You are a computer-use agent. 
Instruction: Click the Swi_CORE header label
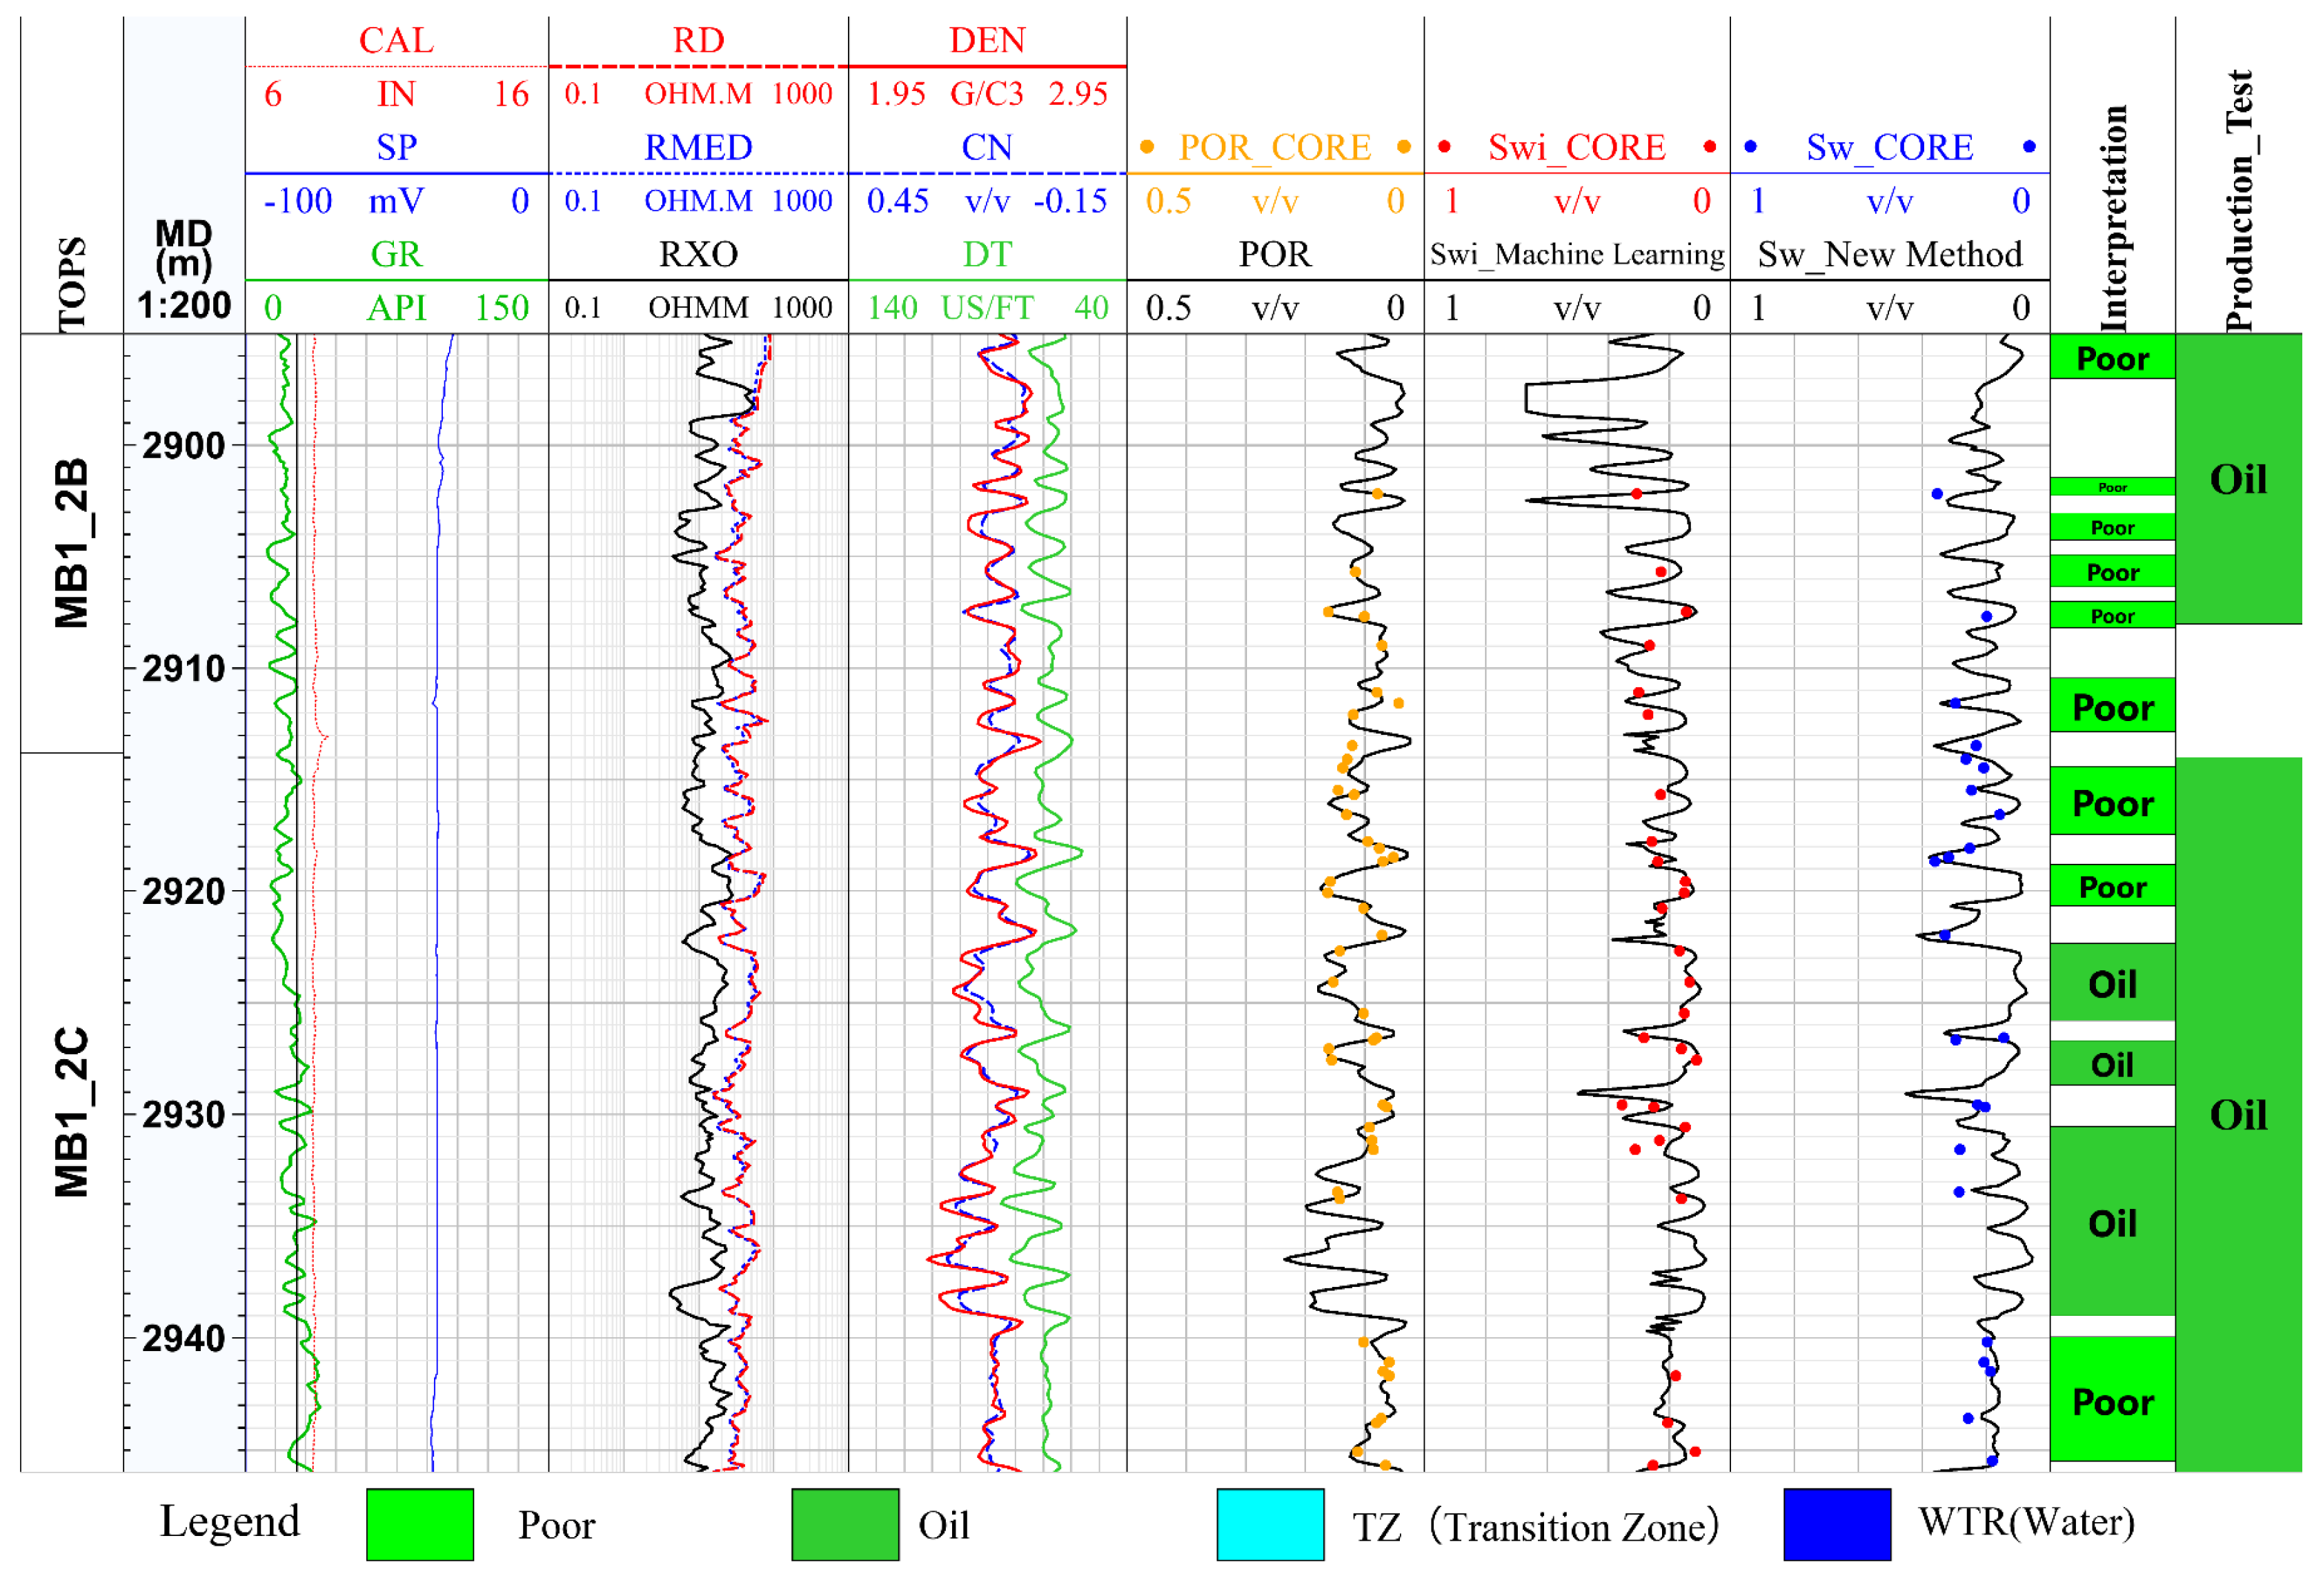(x=1576, y=147)
